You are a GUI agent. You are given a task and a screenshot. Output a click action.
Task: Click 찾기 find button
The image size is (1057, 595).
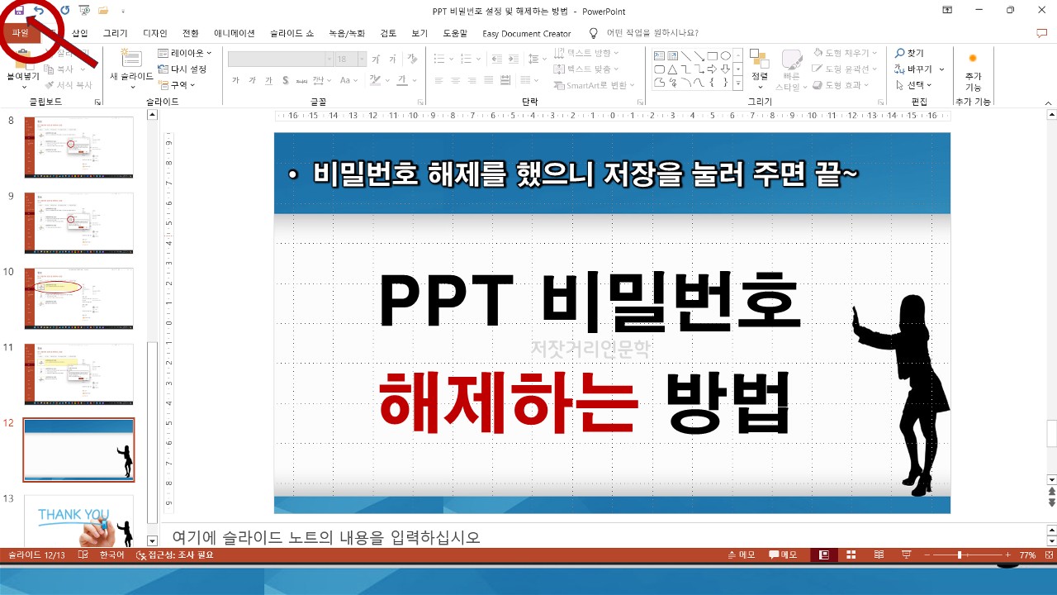pos(910,53)
